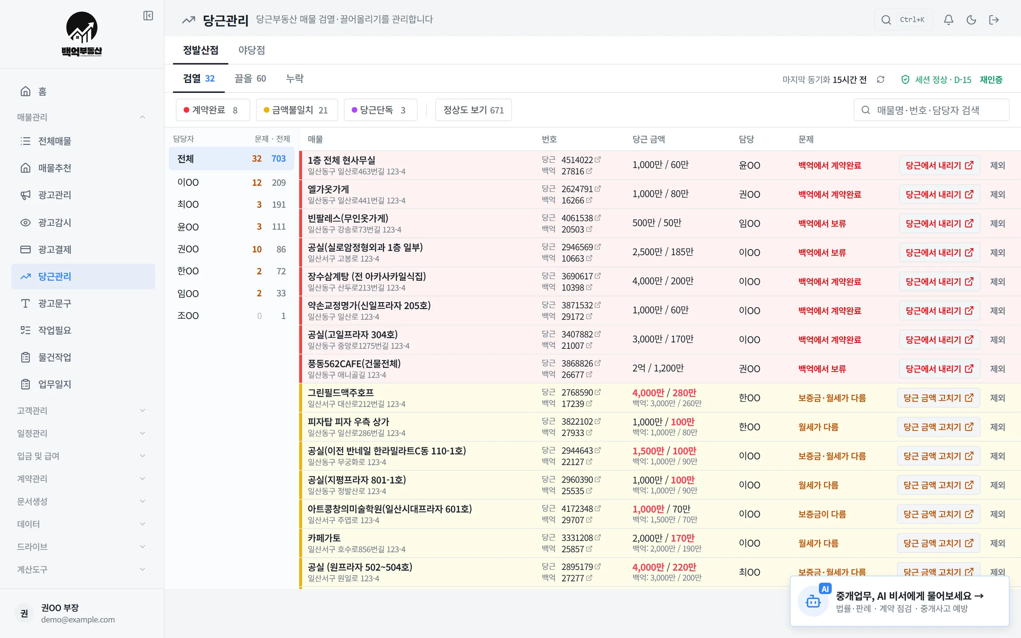Filter by manager 권OO in 담당자 list
The image size is (1021, 638).
(x=231, y=249)
